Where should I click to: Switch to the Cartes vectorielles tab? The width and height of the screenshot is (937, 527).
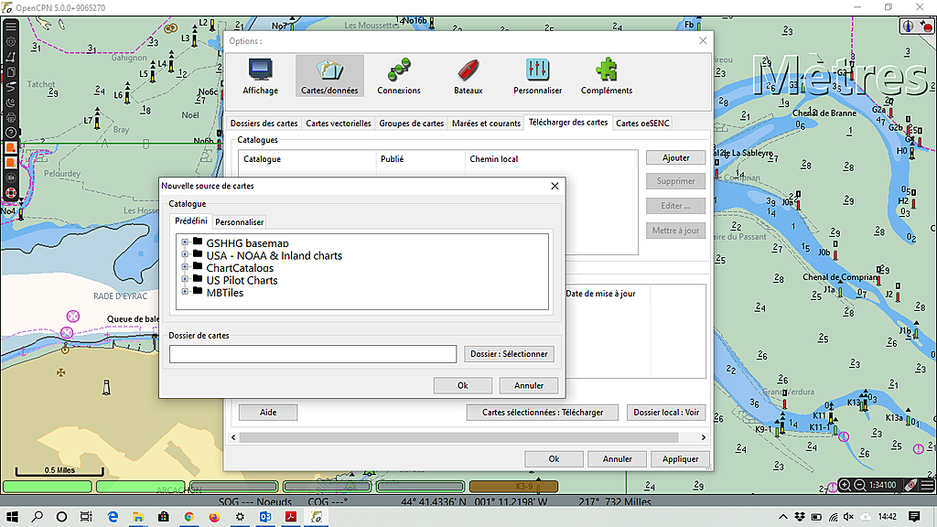(x=339, y=124)
